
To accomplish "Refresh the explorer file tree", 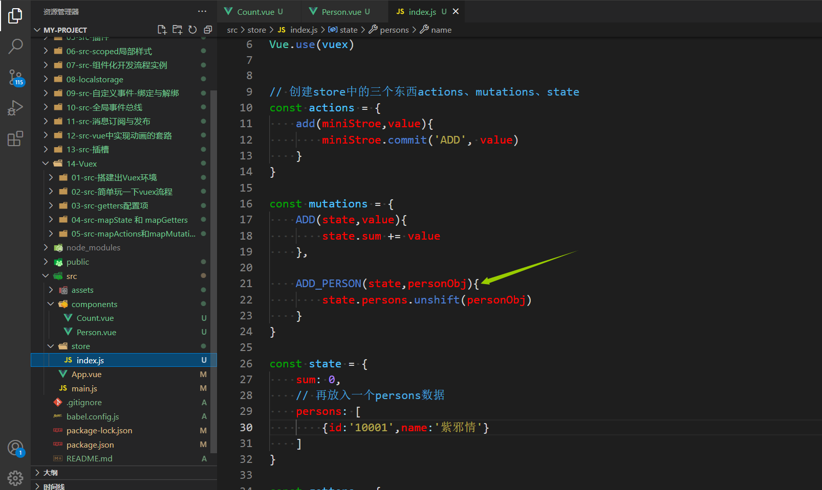I will [x=192, y=30].
